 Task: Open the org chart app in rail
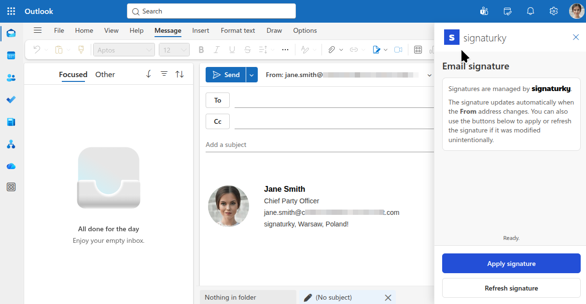(11, 144)
